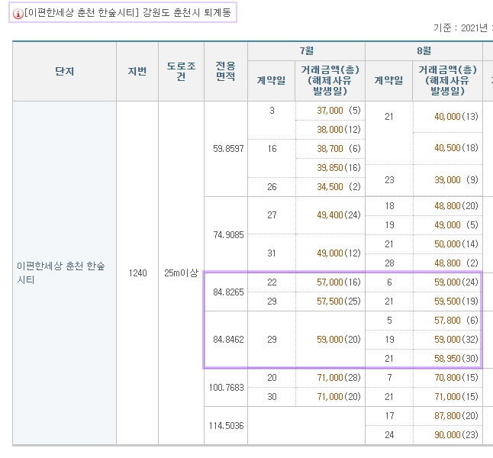Click price 59,000(20) in July
Image resolution: width=493 pixels, height=458 pixels.
[x=339, y=340]
